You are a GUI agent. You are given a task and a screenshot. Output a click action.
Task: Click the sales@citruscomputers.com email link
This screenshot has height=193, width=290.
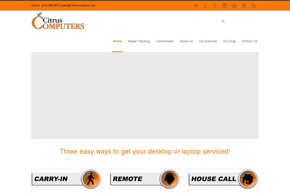coord(78,5)
